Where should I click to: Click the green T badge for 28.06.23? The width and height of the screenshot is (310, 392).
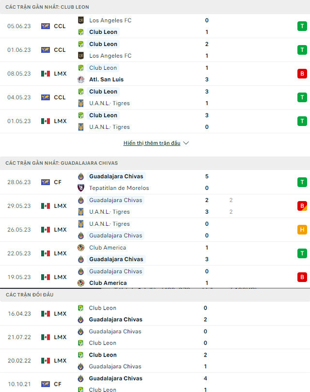302,182
